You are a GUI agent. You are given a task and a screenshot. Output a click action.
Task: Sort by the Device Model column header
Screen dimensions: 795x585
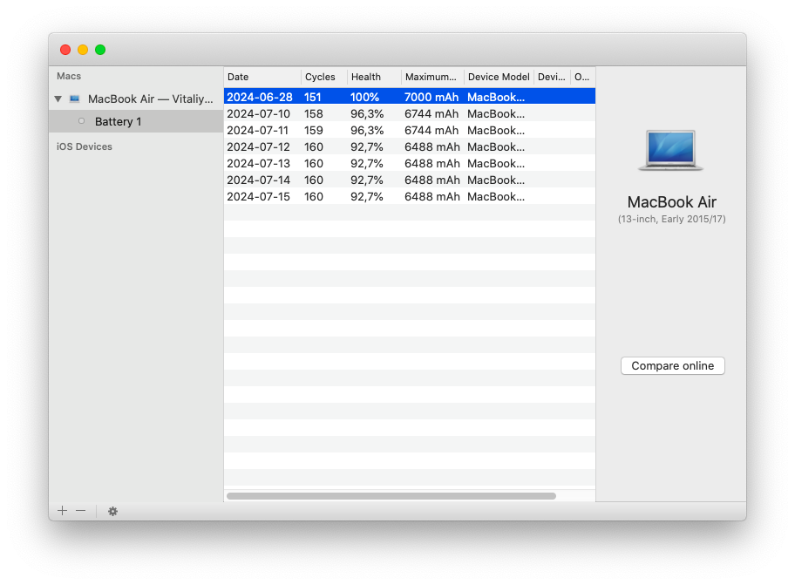(x=499, y=77)
